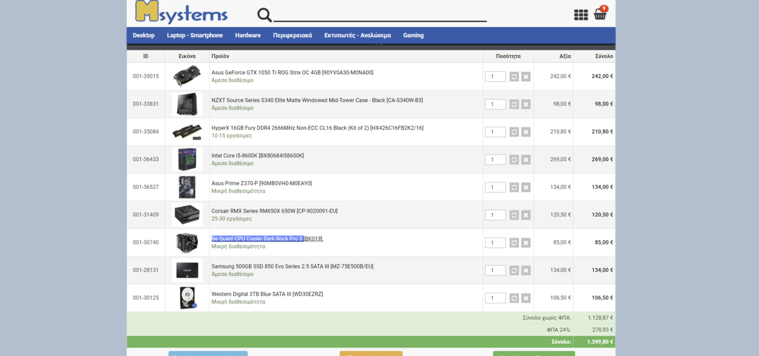
Task: Refresh quantity for NZXT Source S340 case
Action: click(x=514, y=104)
